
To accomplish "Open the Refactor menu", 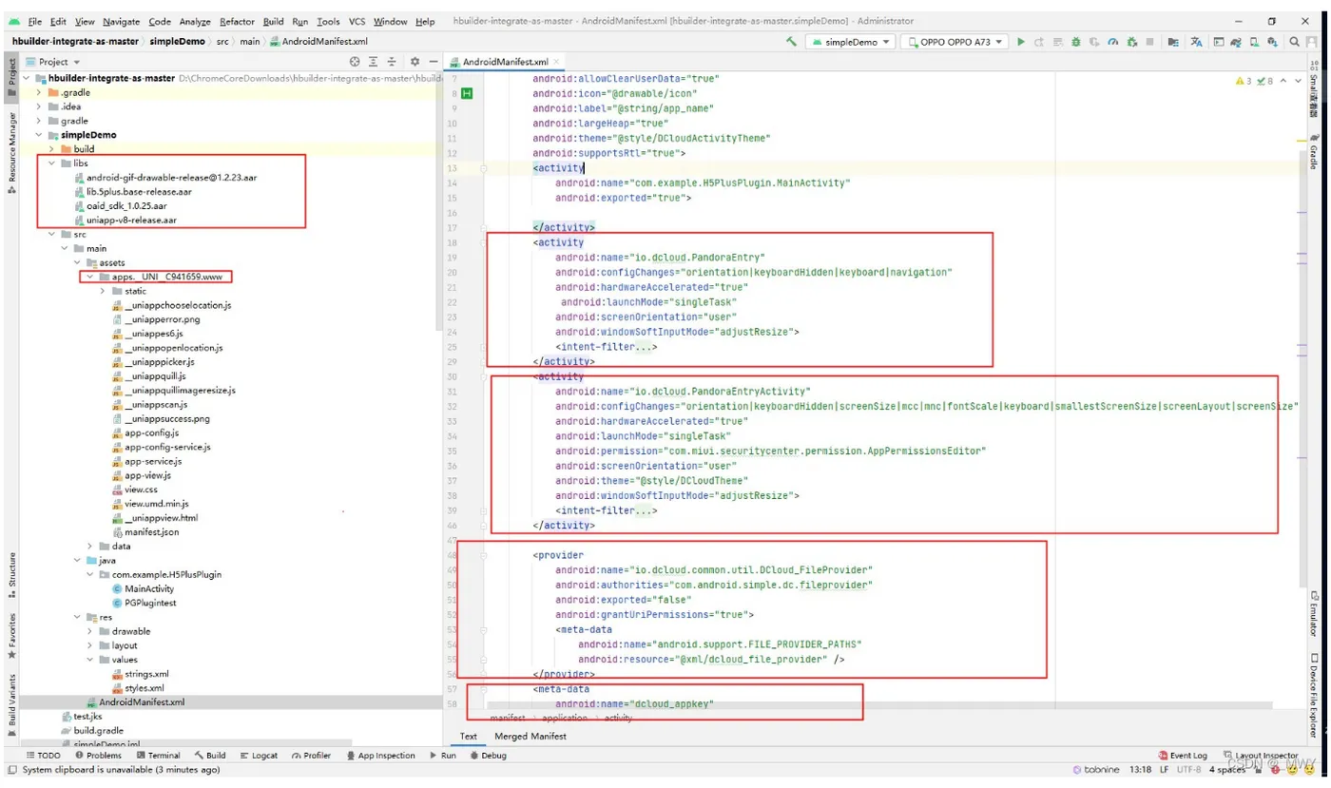I will (x=237, y=21).
